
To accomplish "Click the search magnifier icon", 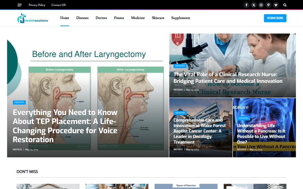I will [x=285, y=5].
